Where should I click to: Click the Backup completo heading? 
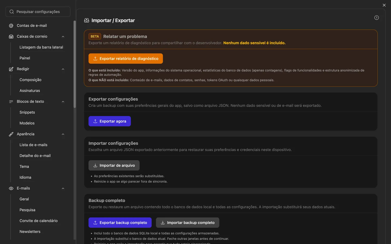pos(107,200)
